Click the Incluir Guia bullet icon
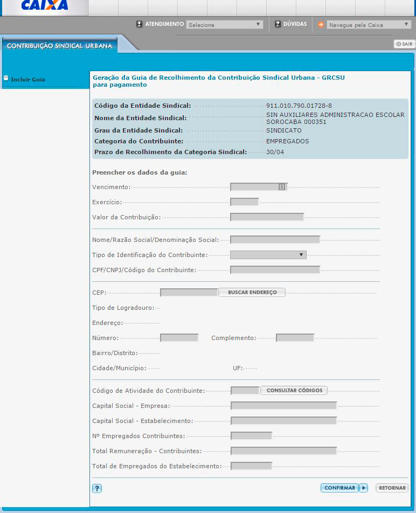This screenshot has width=416, height=513. point(6,78)
